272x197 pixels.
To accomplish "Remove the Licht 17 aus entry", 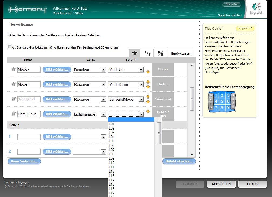I will pos(14,114).
